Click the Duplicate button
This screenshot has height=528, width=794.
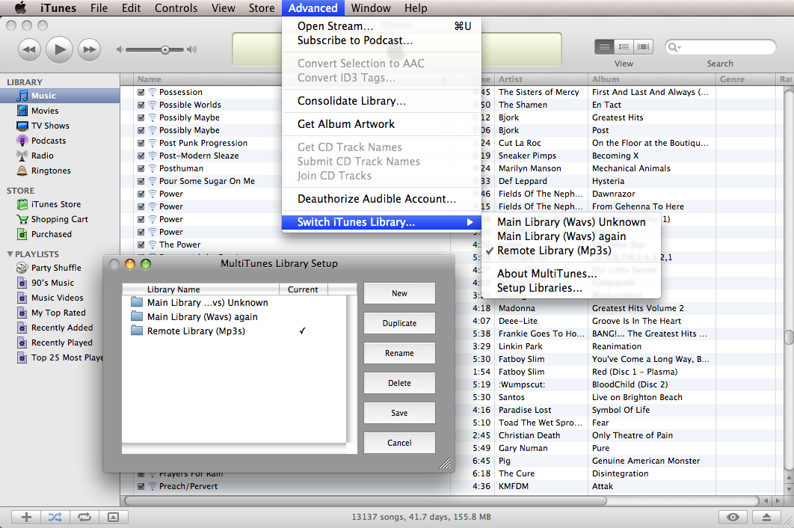click(x=399, y=323)
